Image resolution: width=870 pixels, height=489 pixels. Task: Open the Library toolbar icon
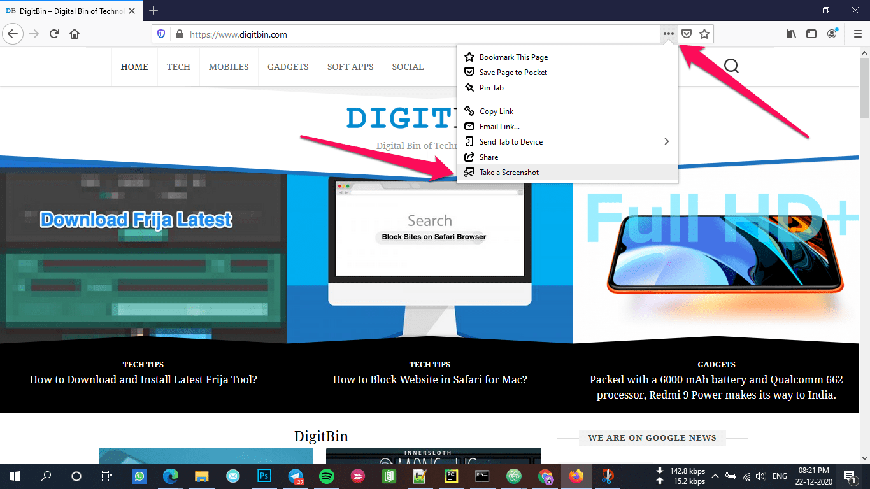coord(791,34)
